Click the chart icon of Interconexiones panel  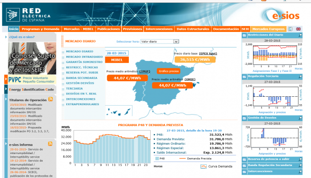(244, 172)
